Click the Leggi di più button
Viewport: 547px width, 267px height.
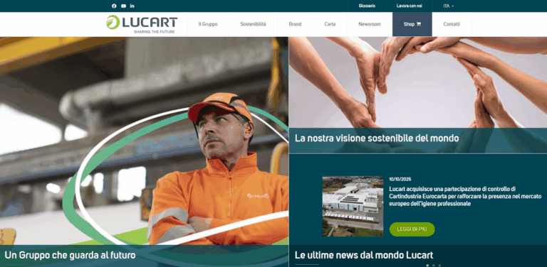412,229
